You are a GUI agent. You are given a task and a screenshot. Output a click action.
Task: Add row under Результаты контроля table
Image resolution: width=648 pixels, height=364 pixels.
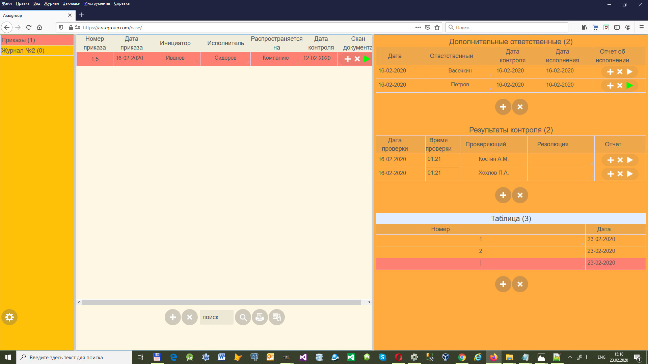pos(503,195)
